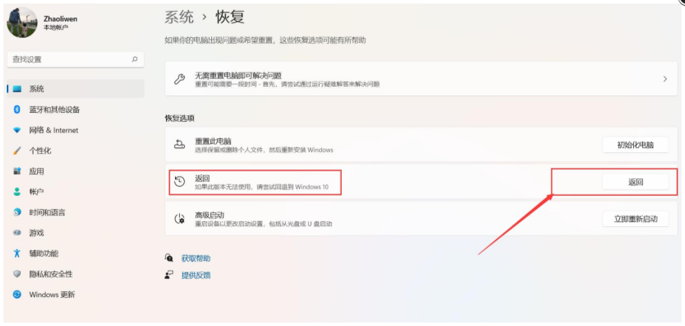The image size is (685, 326).
Task: Click the Time and language globe icon
Action: [x=17, y=212]
